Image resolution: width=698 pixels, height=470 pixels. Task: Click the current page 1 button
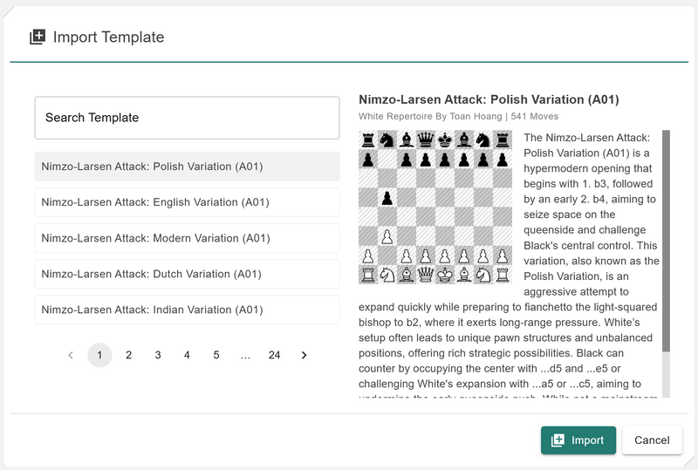pos(99,355)
